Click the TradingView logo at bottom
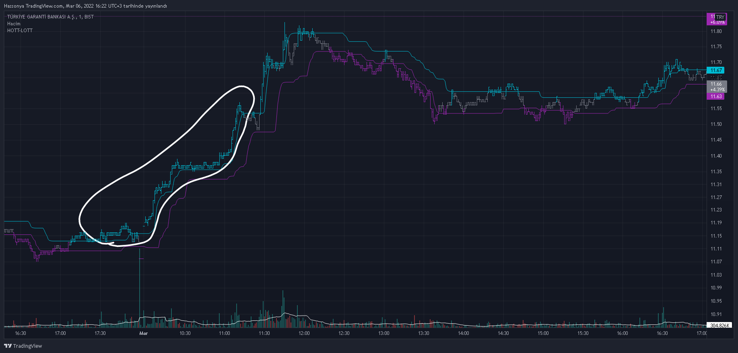 [23, 346]
